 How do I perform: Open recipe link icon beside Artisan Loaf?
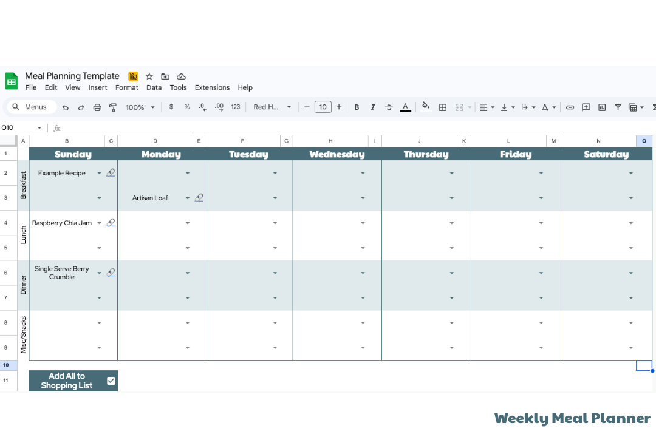click(199, 197)
